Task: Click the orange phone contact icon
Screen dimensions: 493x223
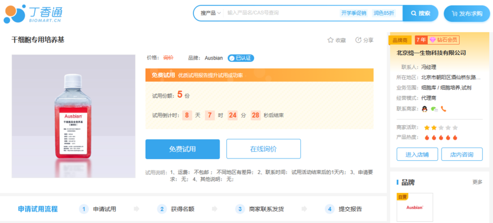Action: pos(444,109)
